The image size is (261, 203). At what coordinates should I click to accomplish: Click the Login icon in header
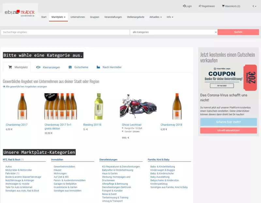[184, 6]
